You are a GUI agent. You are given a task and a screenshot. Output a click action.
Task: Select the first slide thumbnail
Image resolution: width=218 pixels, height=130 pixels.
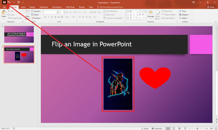[x=19, y=34]
